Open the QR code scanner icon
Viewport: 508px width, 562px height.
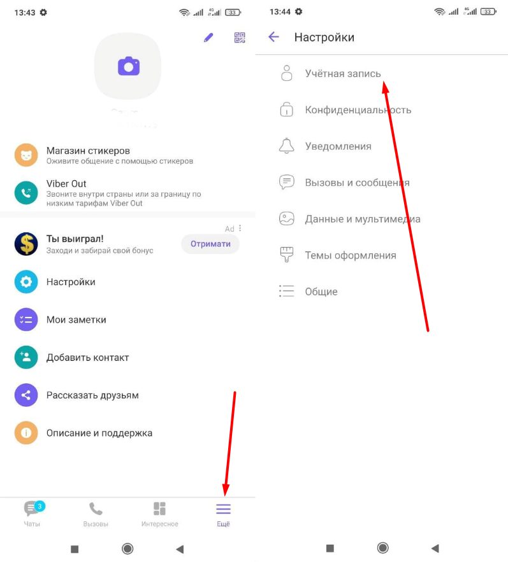[240, 38]
